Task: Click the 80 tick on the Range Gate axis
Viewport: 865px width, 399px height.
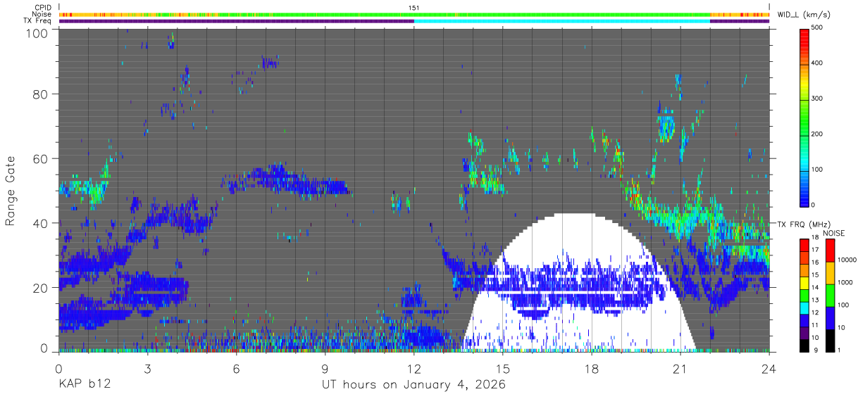Action: click(41, 94)
